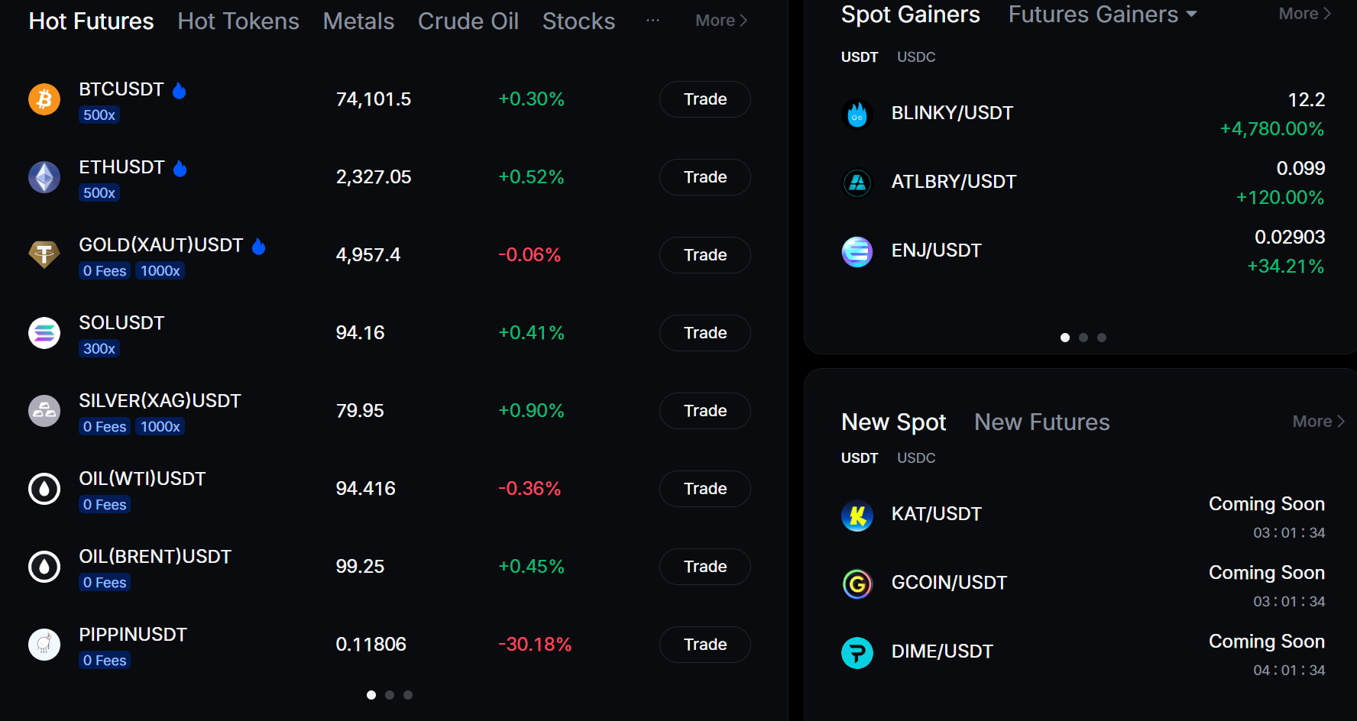The width and height of the screenshot is (1357, 721).
Task: Open More next to Spot Gainers
Action: (1305, 14)
